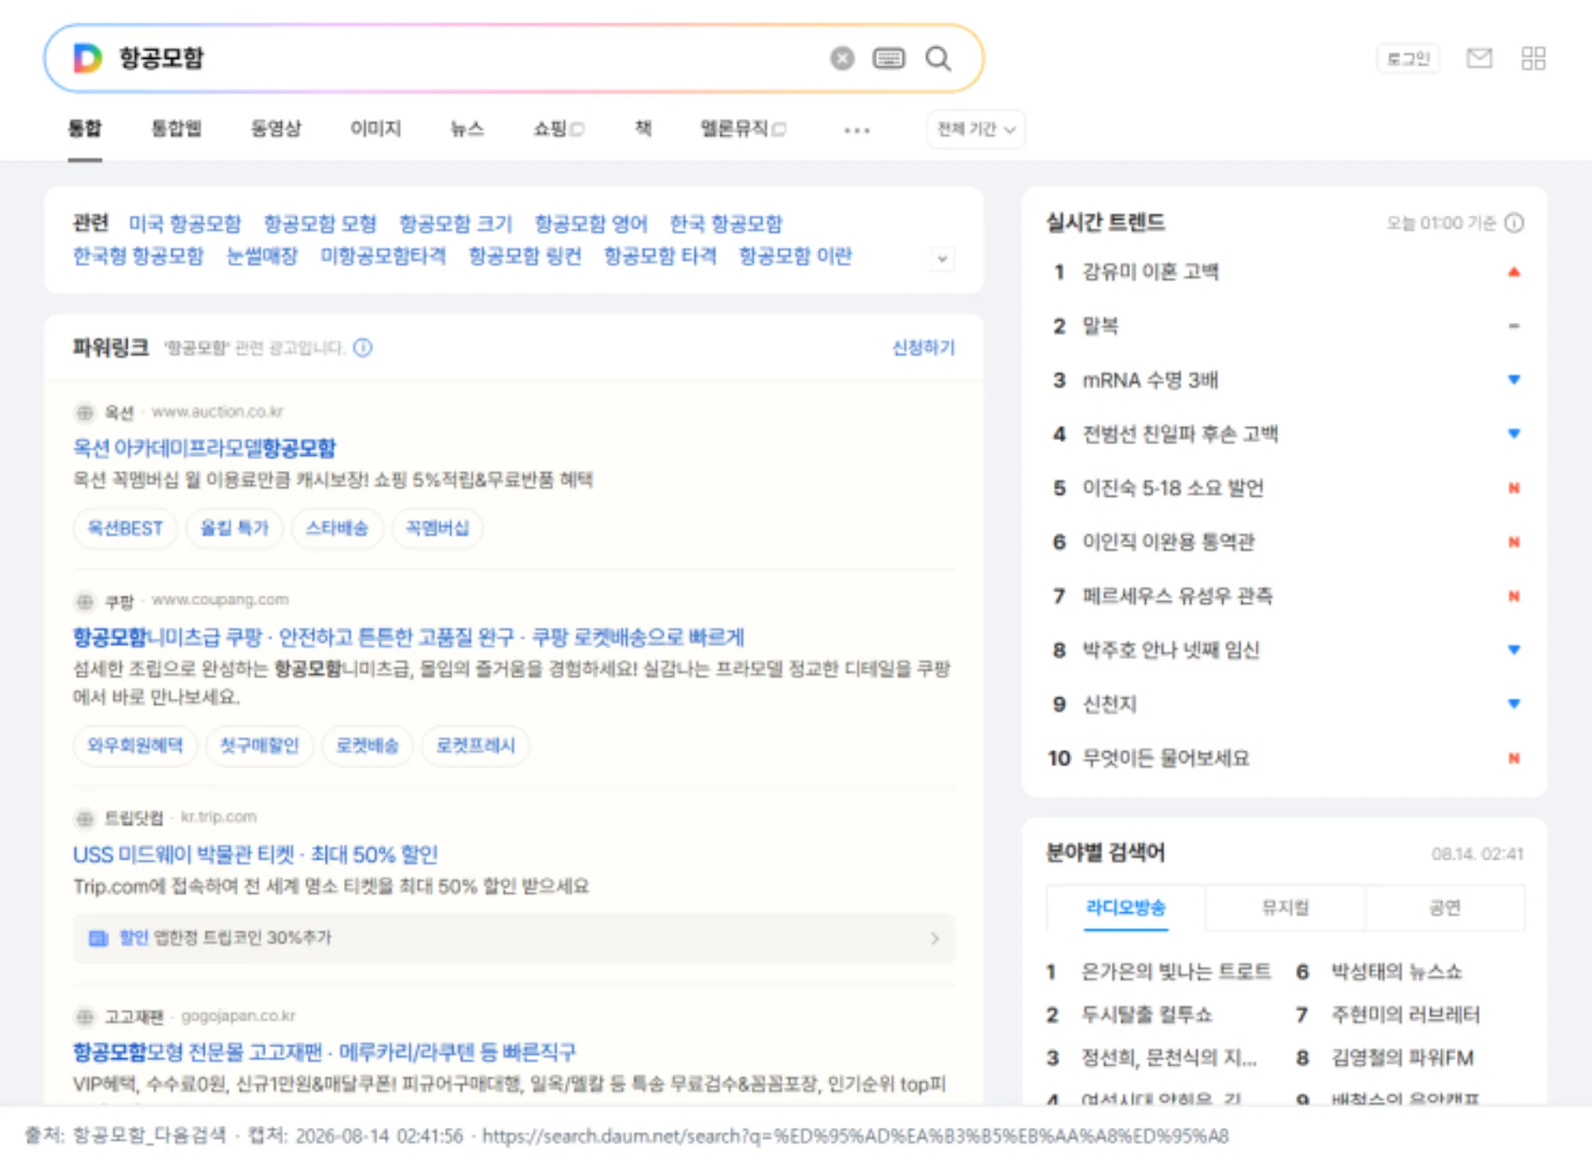The image size is (1592, 1175).
Task: Click the 신청하기 link in 파워링크
Action: pyautogui.click(x=923, y=347)
